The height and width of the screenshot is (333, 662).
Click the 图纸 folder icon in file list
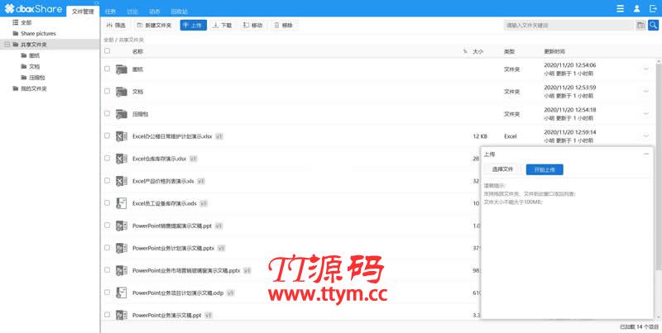pos(122,69)
